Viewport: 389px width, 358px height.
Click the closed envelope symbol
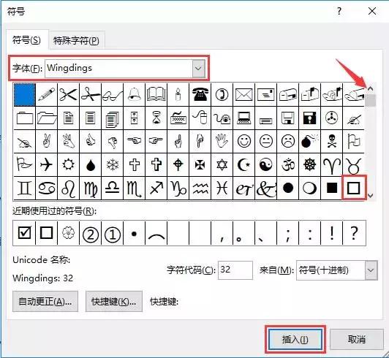[x=244, y=95]
